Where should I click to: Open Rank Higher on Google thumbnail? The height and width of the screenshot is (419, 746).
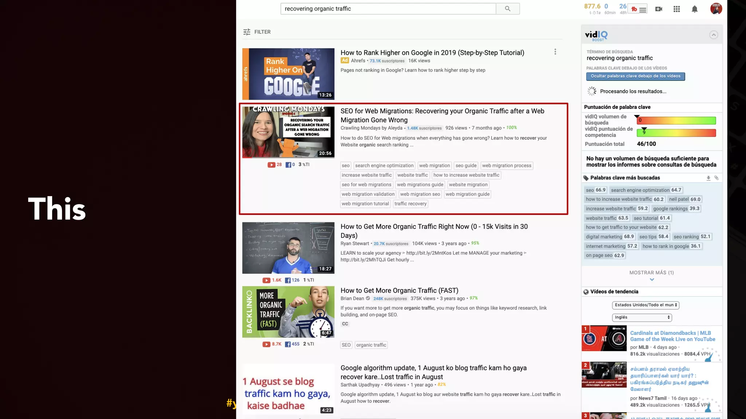pyautogui.click(x=288, y=74)
